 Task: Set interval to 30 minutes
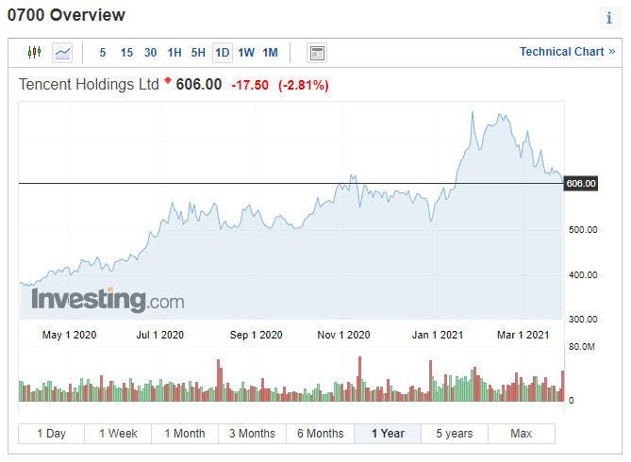pos(151,53)
